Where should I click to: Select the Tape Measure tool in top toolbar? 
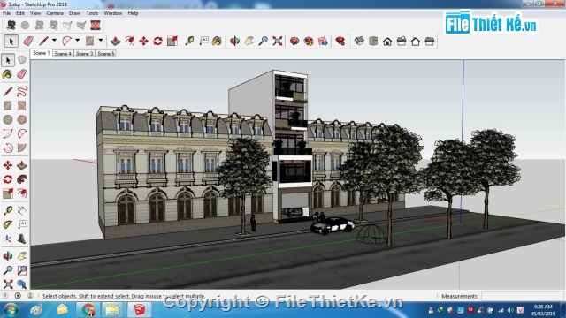tap(189, 41)
